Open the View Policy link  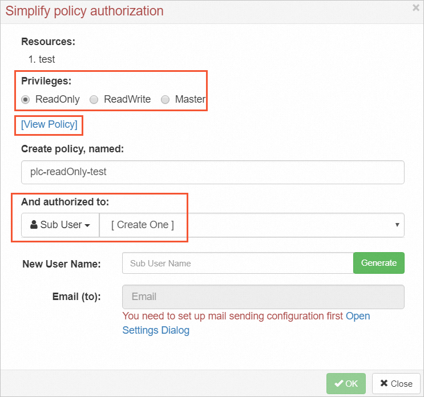click(x=49, y=124)
